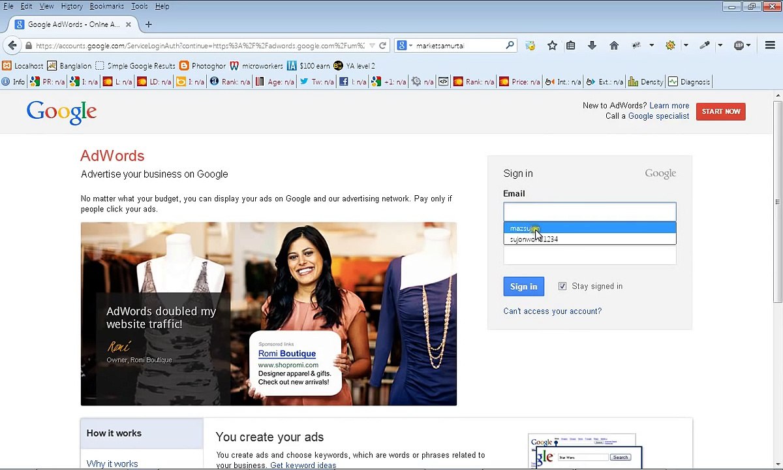Screen dimensions: 783x470
Task: Open the downloads arrow icon
Action: 592,46
